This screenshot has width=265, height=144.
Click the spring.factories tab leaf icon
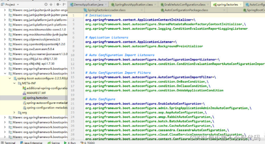click(215, 5)
